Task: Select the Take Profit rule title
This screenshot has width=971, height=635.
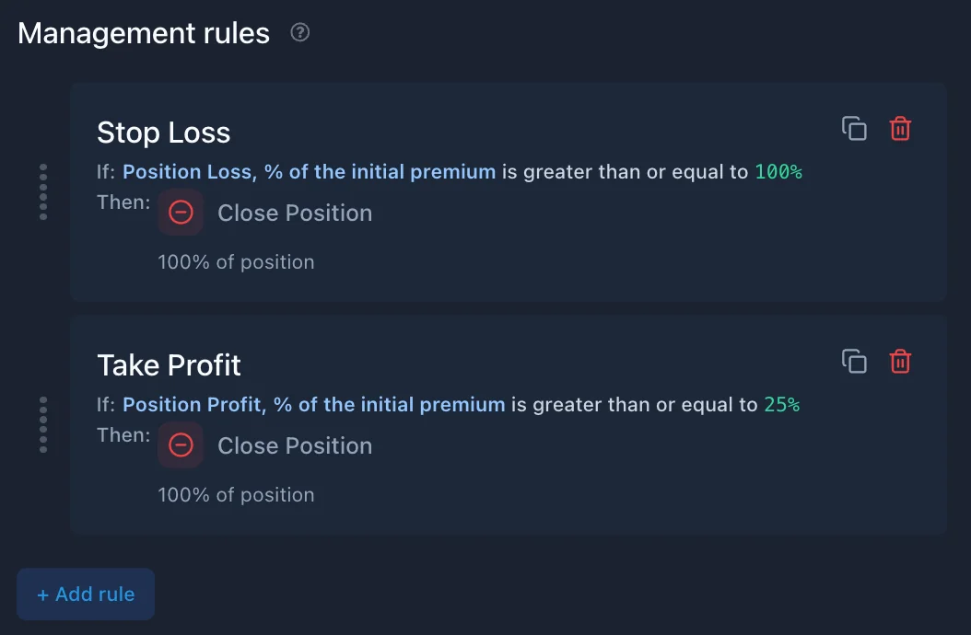Action: (x=170, y=365)
